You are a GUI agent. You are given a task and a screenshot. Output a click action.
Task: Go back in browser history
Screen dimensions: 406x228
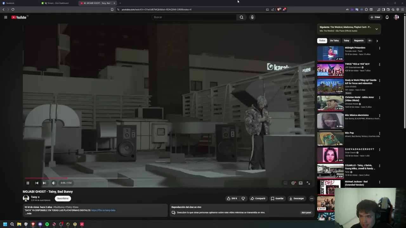click(3, 9)
